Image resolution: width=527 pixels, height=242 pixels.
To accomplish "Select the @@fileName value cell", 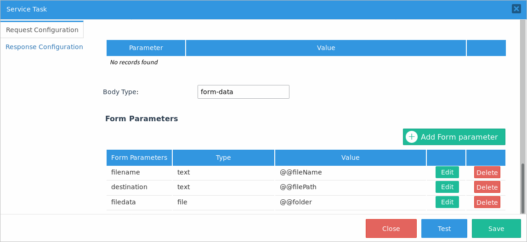I will [301, 172].
